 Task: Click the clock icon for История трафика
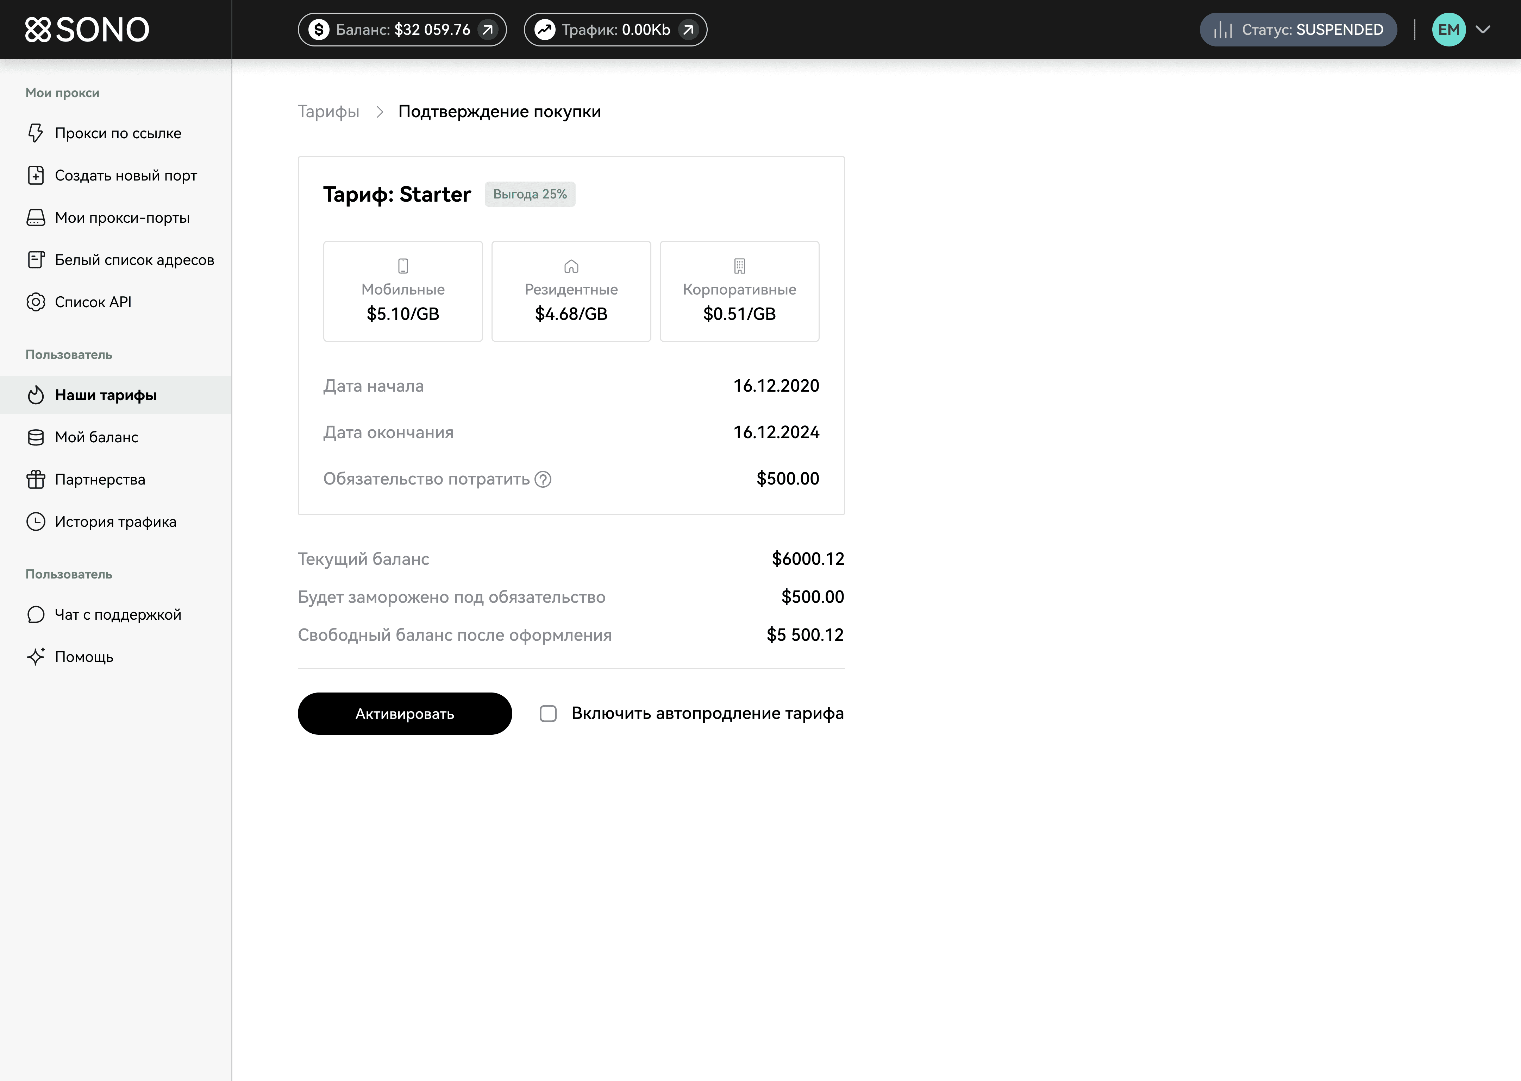coord(35,521)
